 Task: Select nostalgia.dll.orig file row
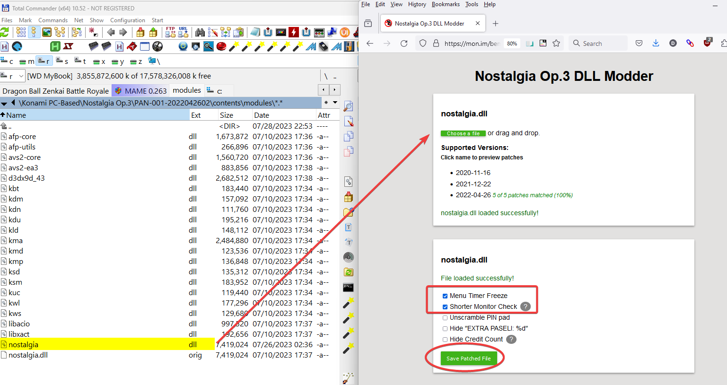(170, 355)
